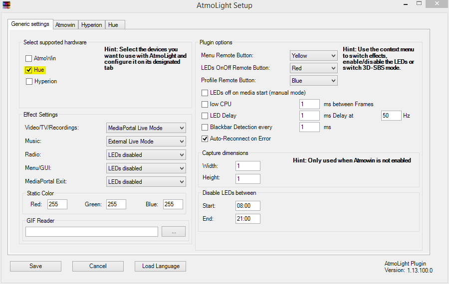
Task: Toggle Auto-Reconnect on Error checkbox
Action: click(x=205, y=139)
